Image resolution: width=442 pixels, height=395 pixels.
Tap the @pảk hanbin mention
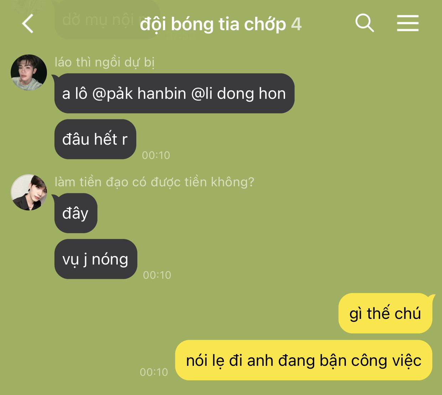tap(139, 94)
